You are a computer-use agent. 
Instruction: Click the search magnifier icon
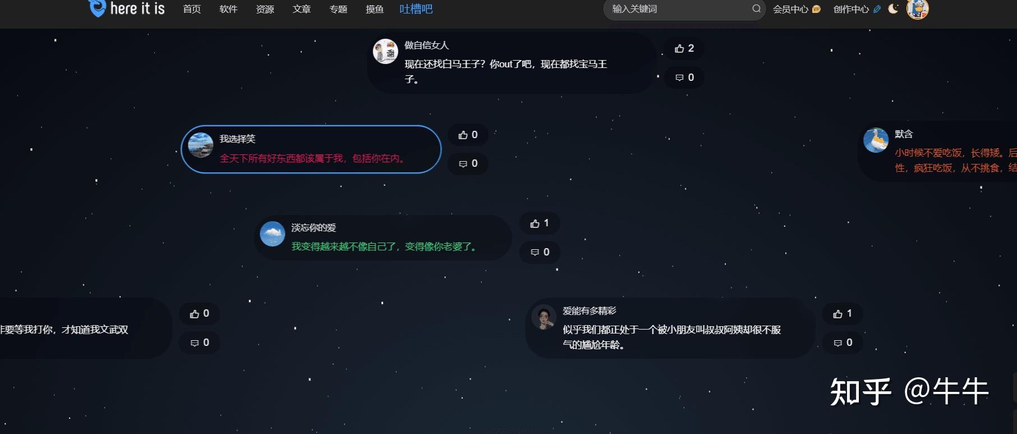(756, 8)
